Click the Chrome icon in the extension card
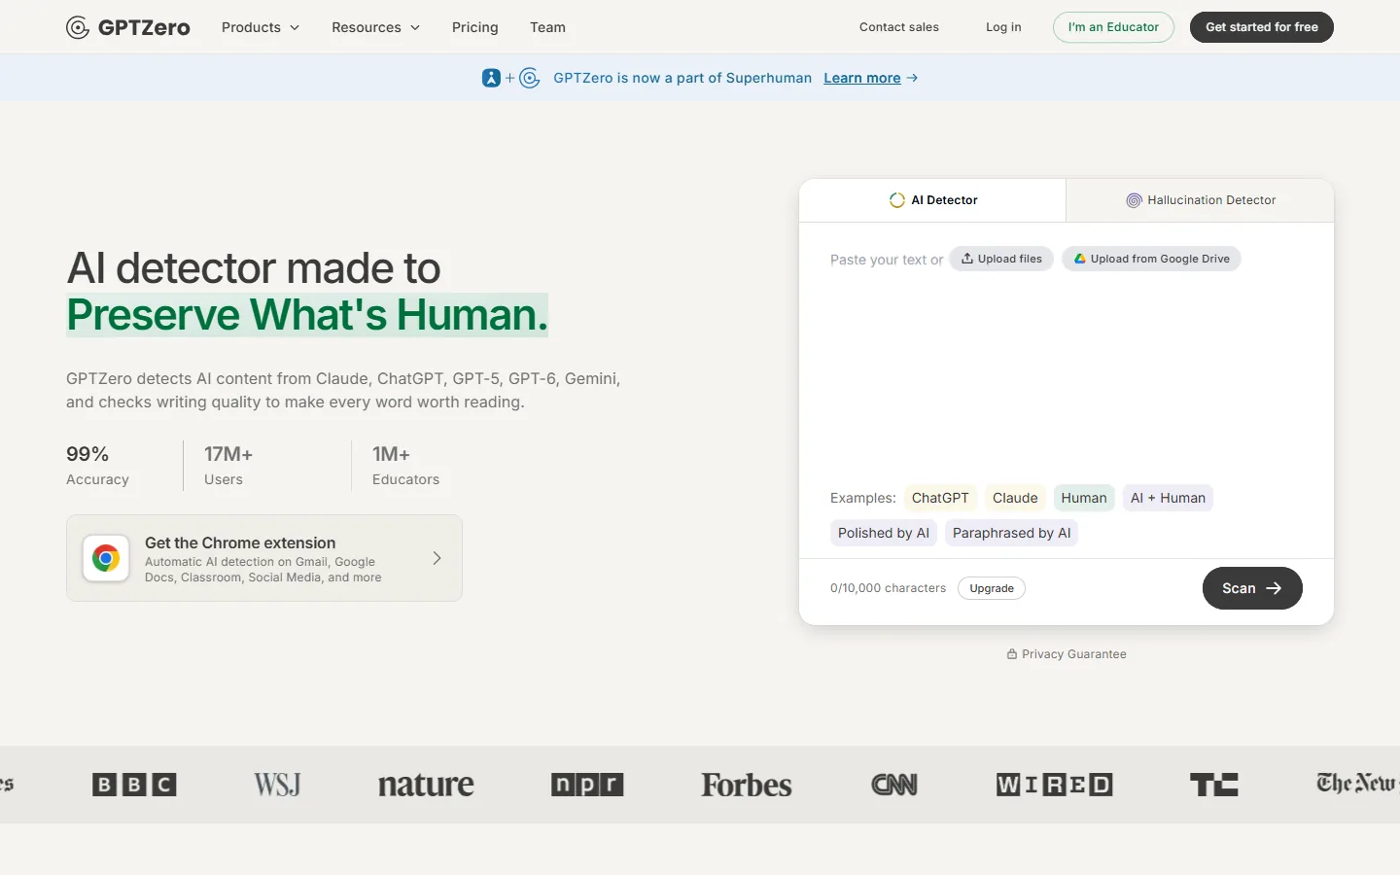The image size is (1400, 875). (x=106, y=558)
